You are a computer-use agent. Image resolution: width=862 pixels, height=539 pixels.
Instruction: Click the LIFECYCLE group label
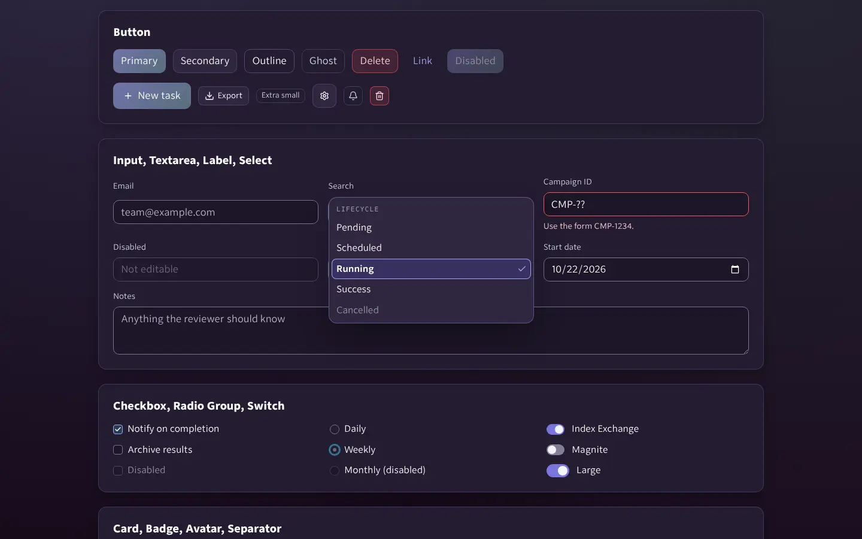coord(357,209)
